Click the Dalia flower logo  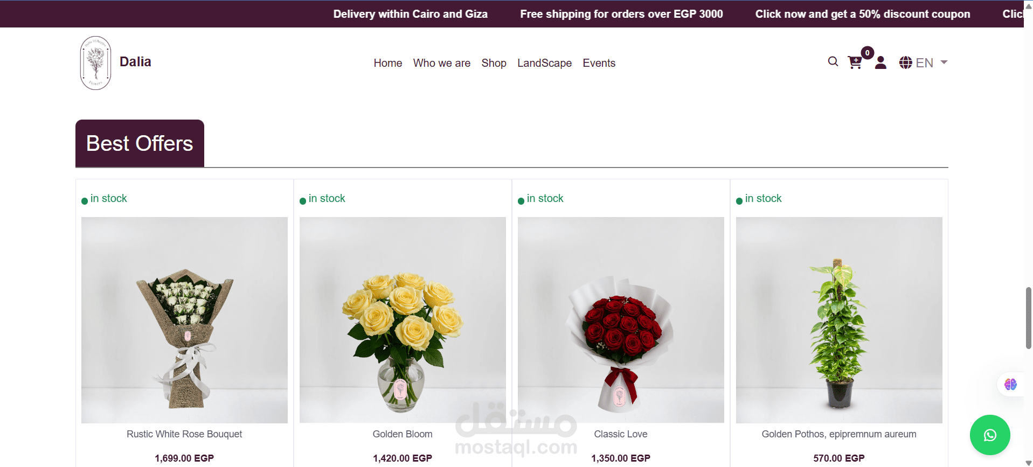pyautogui.click(x=96, y=63)
